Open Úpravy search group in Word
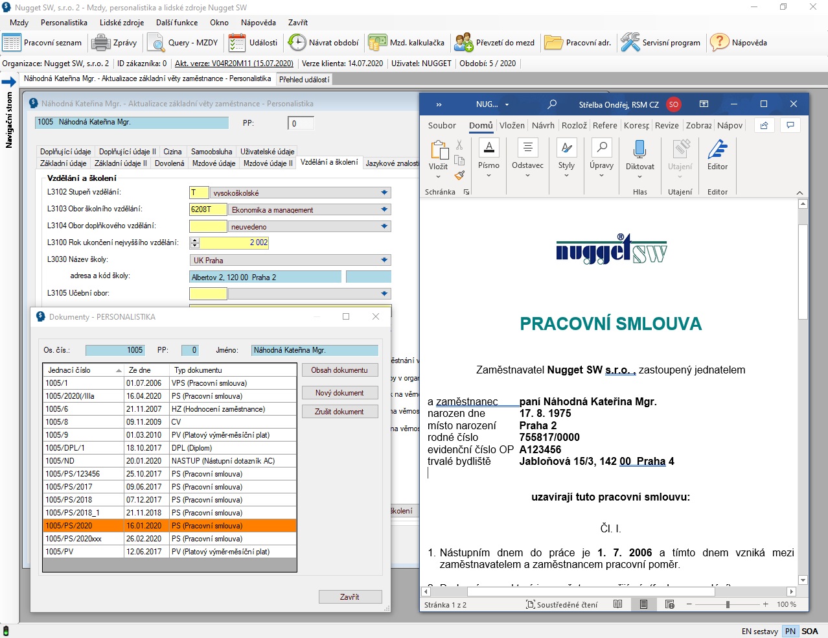This screenshot has width=828, height=638. pos(602,158)
